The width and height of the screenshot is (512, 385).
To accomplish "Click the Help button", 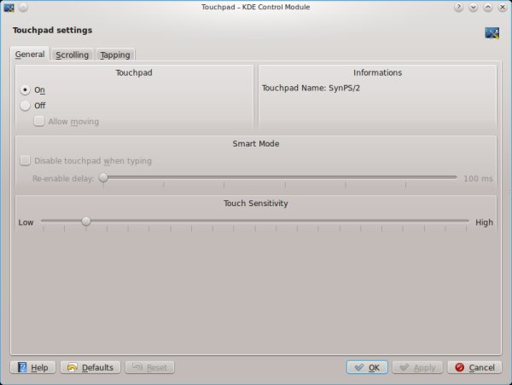I will tap(33, 367).
